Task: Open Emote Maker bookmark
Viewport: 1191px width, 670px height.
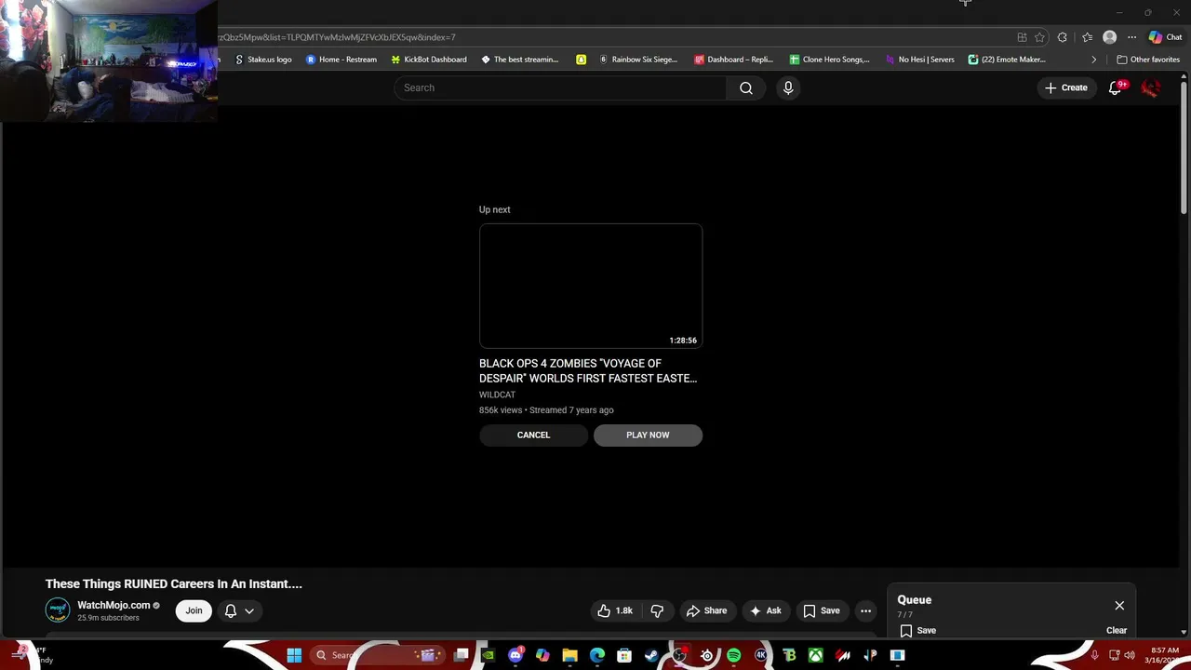Action: [x=1007, y=60]
